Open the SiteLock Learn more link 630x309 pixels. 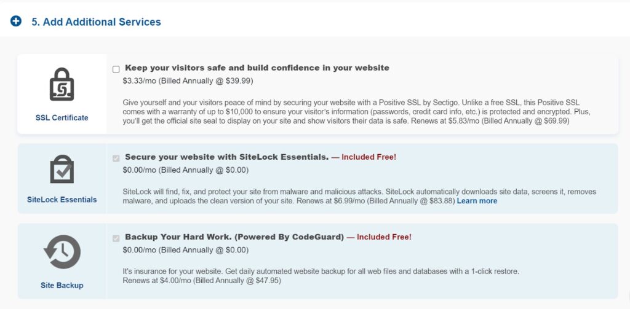(477, 201)
